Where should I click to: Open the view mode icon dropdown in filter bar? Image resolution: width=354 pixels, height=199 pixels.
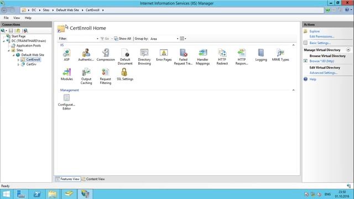pos(183,39)
